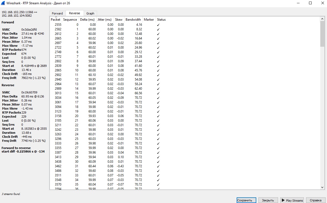Switch to the Forward tab

[57, 13]
